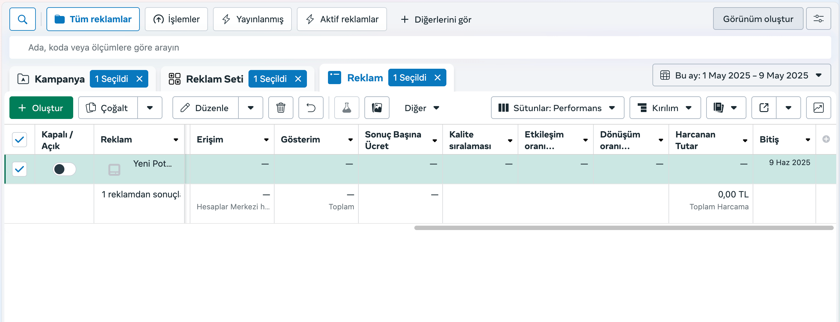Click the Görünüm oluştur button

click(758, 19)
